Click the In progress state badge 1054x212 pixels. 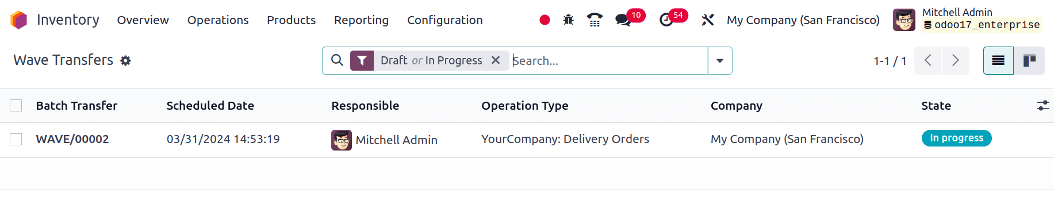(957, 138)
